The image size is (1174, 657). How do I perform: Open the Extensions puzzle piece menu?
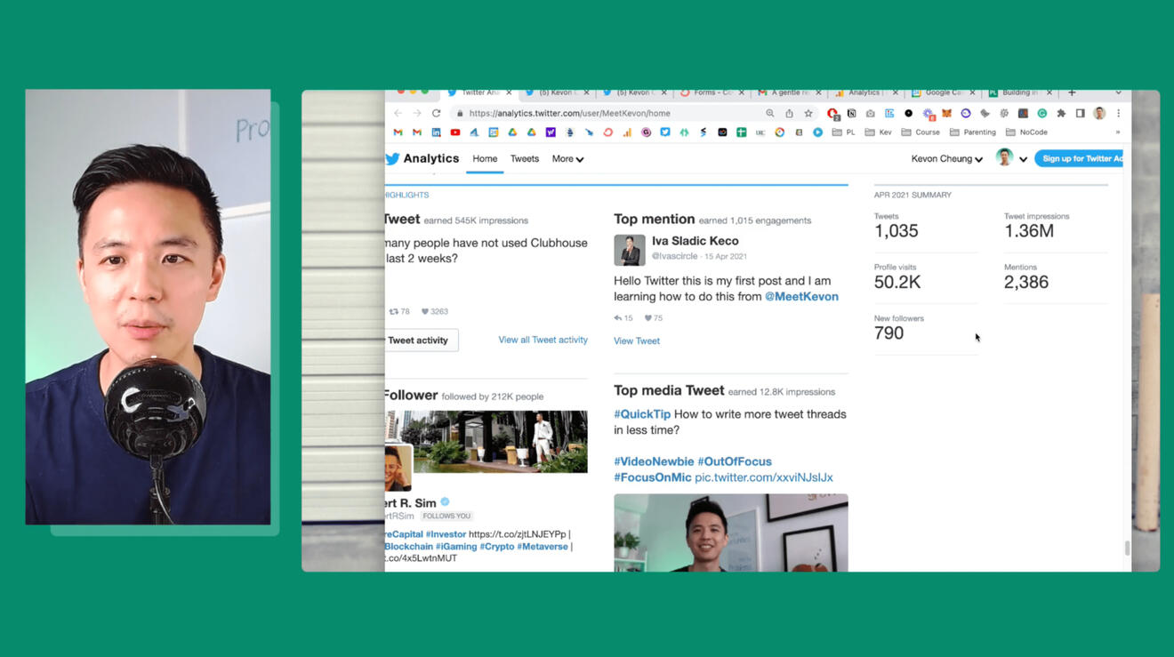point(1061,114)
